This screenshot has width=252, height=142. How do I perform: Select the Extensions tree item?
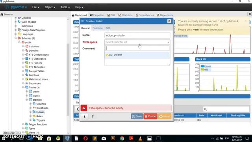pyautogui.click(x=27, y=26)
